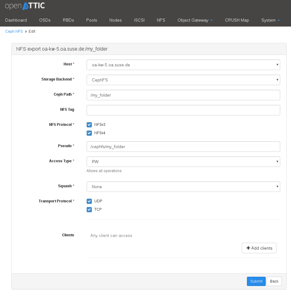The image size is (291, 290).
Task: Follow the Ceph NFS breadcrumb link
Action: pos(14,31)
